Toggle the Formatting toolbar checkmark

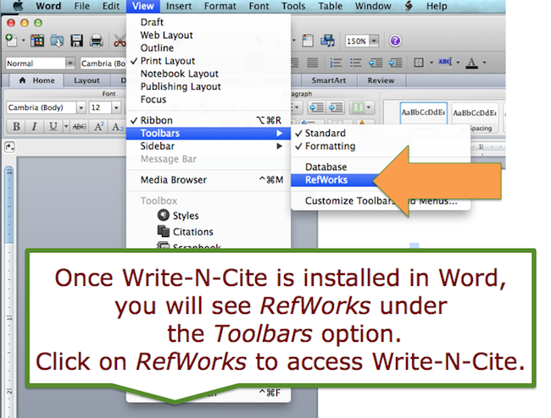330,146
